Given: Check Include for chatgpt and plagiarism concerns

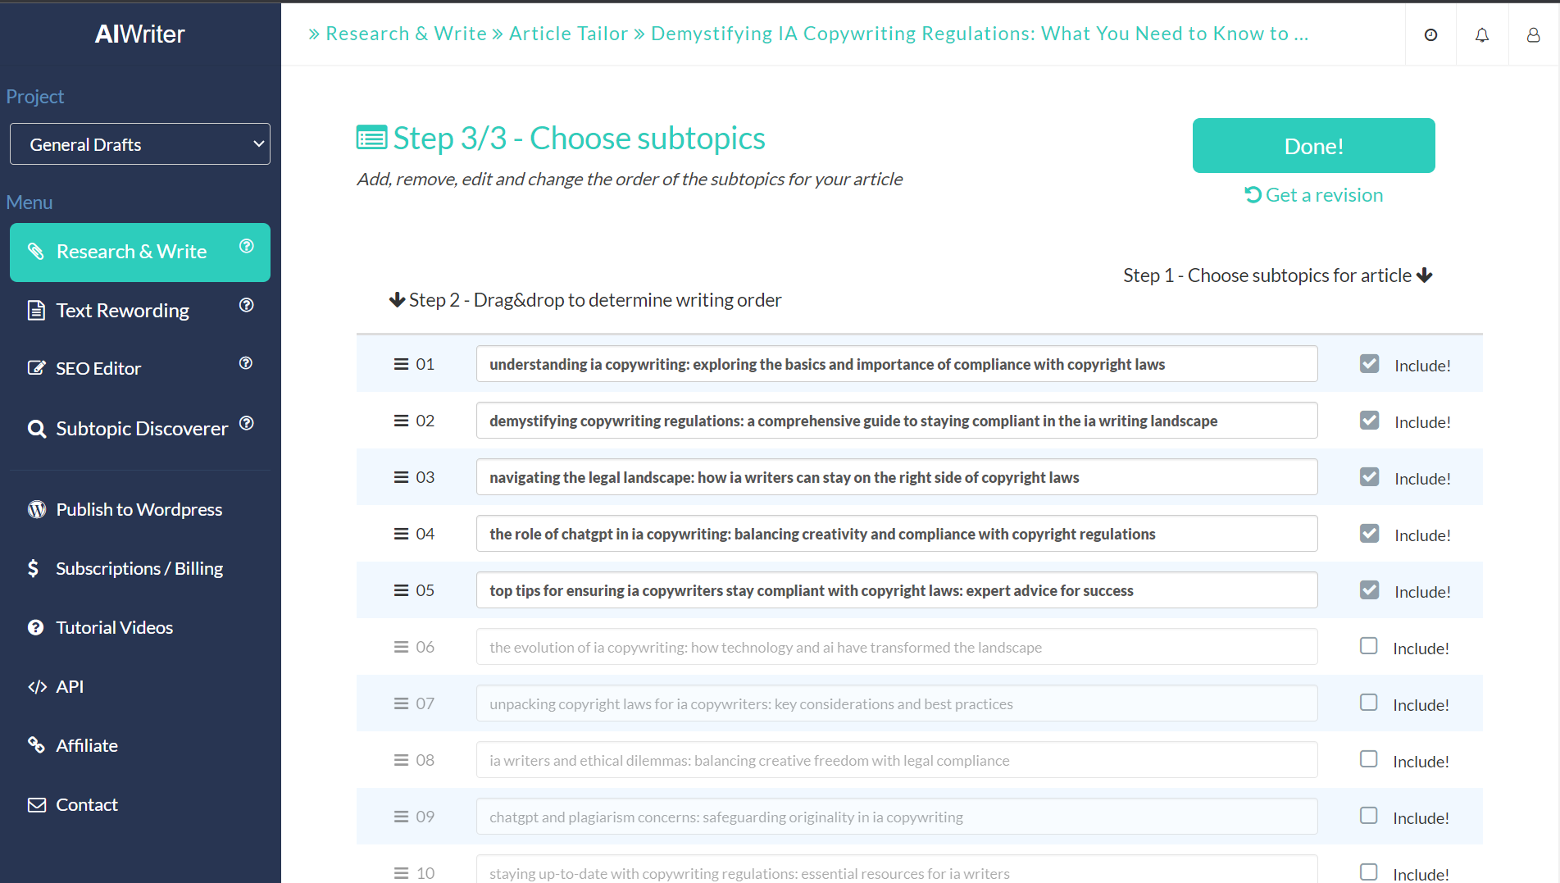Looking at the screenshot, I should click(1368, 815).
